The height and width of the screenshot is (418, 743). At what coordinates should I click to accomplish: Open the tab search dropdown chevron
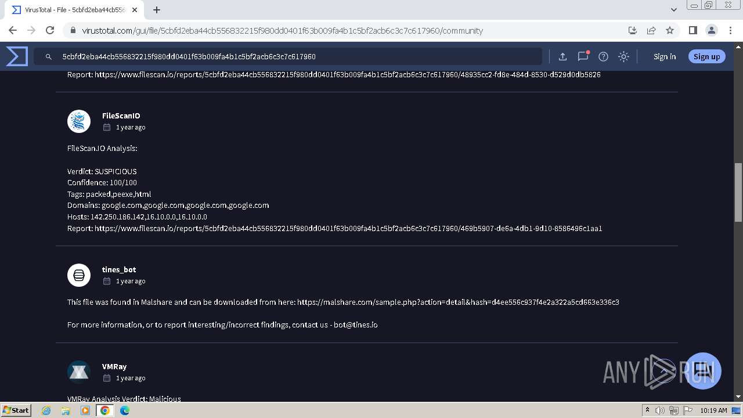click(673, 10)
